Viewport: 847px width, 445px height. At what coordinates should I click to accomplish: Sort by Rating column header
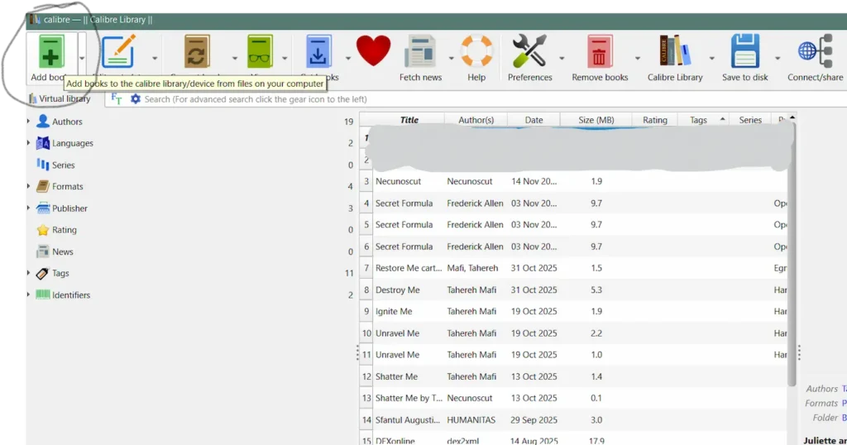coord(655,119)
